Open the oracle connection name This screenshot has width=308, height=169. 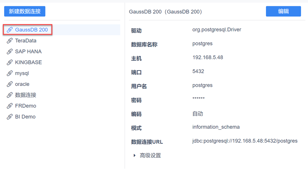22,84
